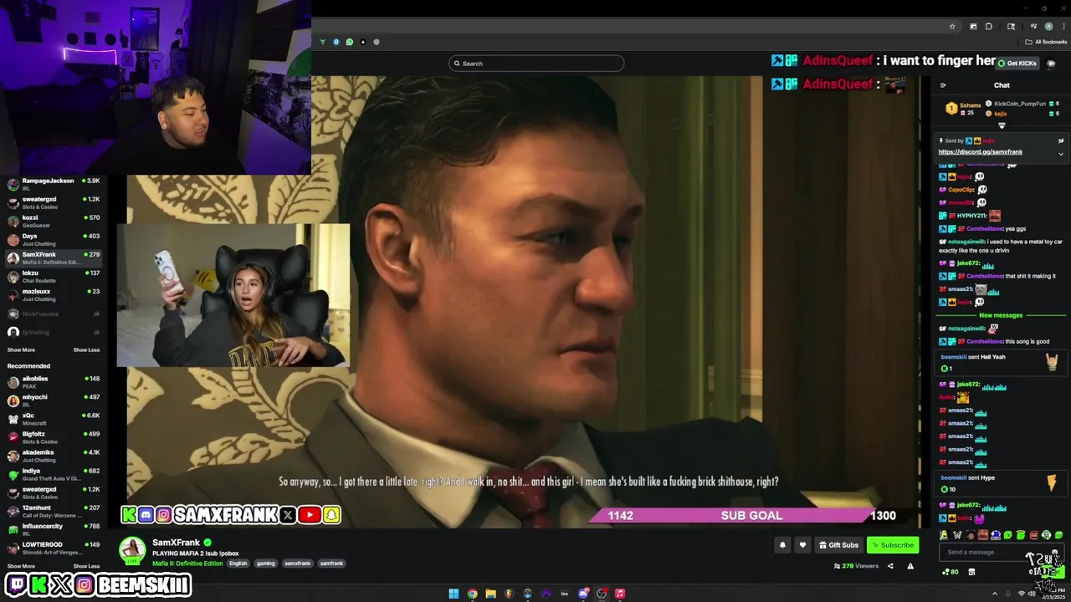Open the channel points balance 80
Screen dimensions: 1071x602
click(950, 572)
